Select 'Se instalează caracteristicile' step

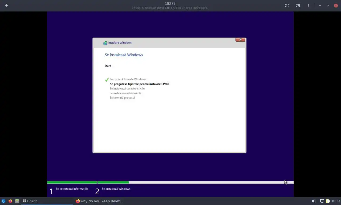[127, 88]
